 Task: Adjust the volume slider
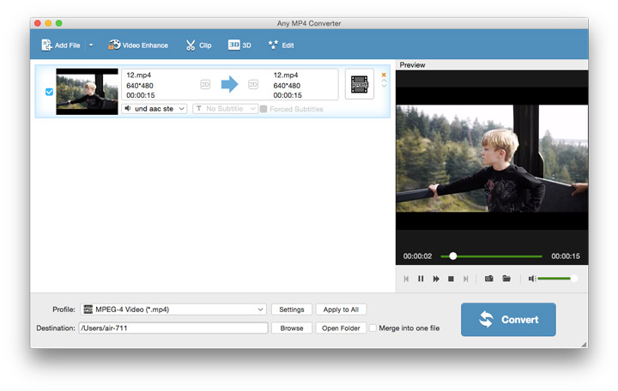pyautogui.click(x=558, y=279)
